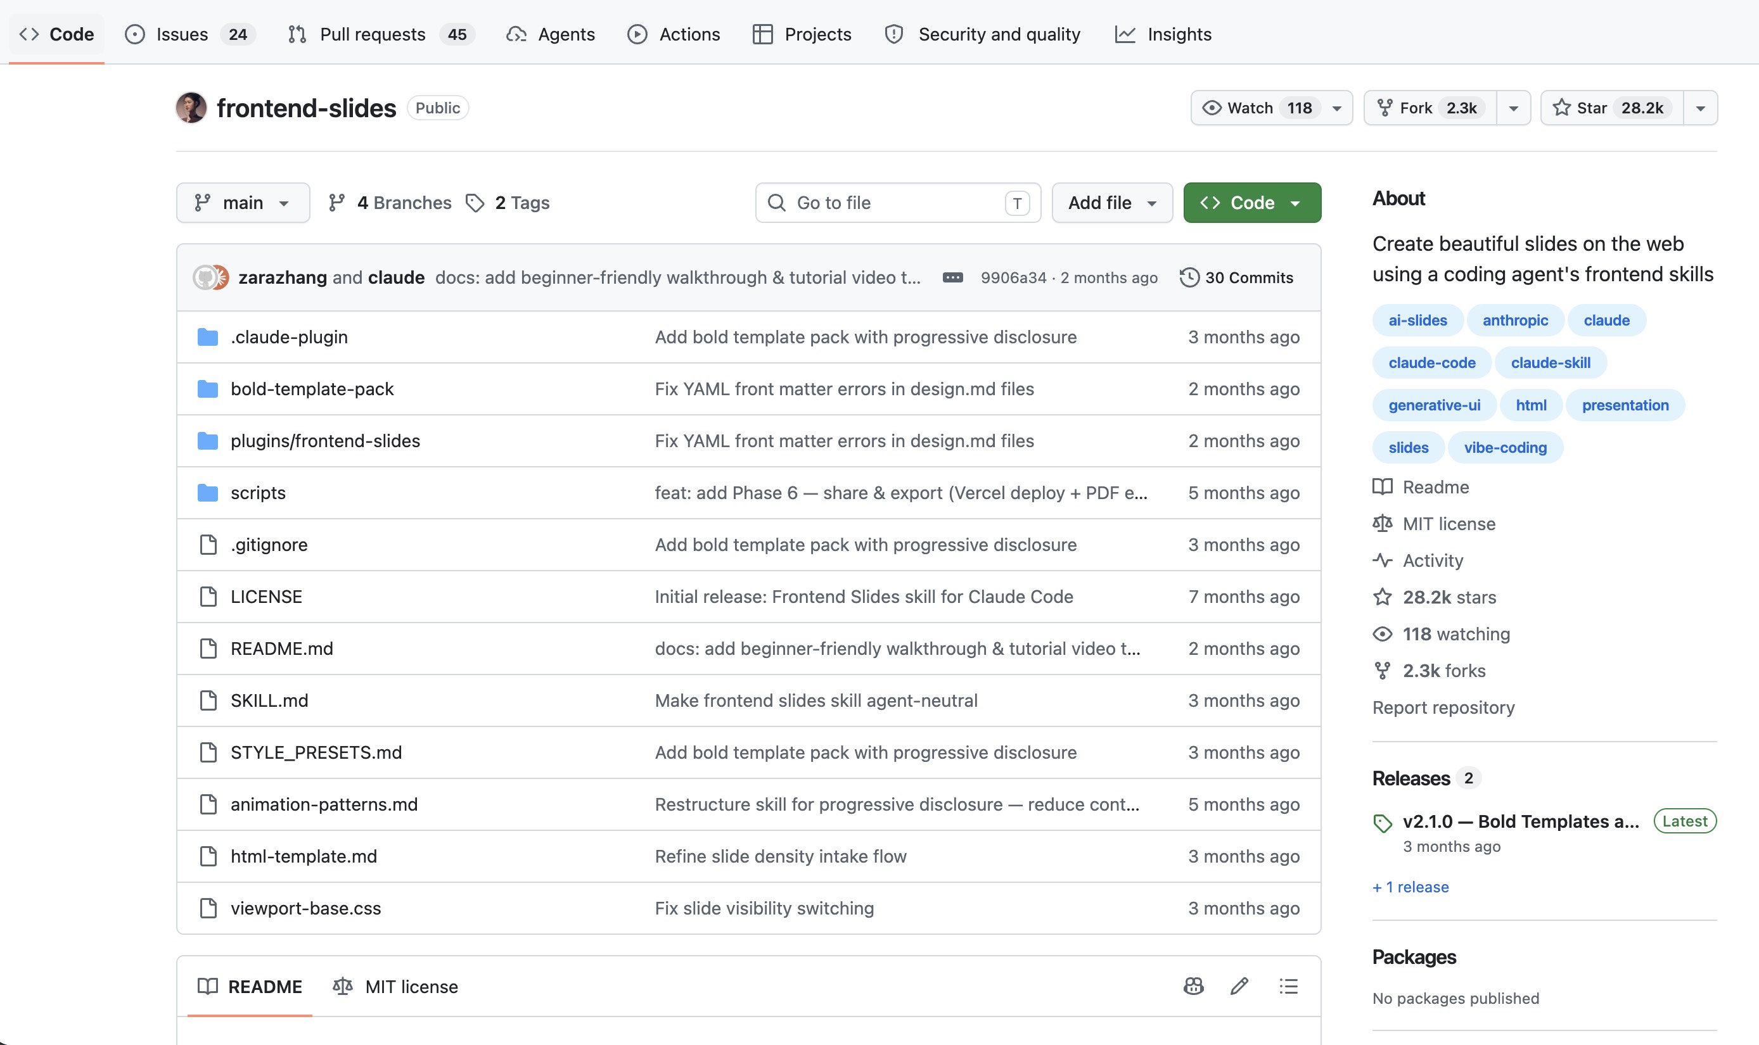Open html-template.md file
This screenshot has height=1045, width=1759.
(x=304, y=856)
